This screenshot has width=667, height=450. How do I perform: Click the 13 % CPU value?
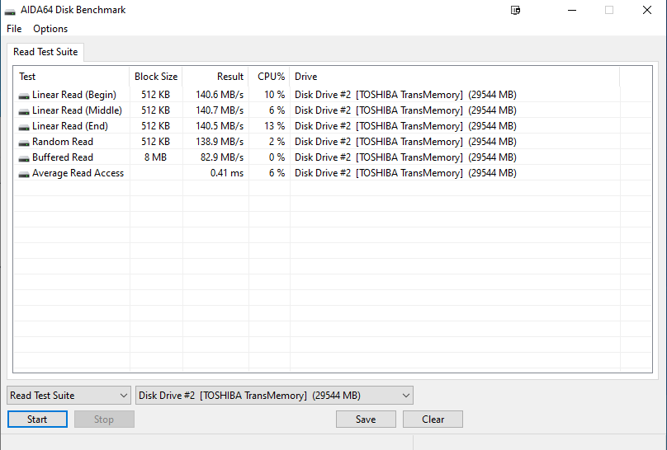tap(274, 126)
